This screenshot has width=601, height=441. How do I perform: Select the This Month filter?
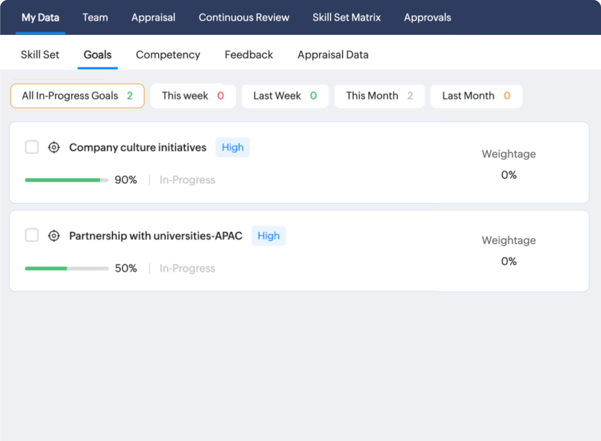click(379, 96)
